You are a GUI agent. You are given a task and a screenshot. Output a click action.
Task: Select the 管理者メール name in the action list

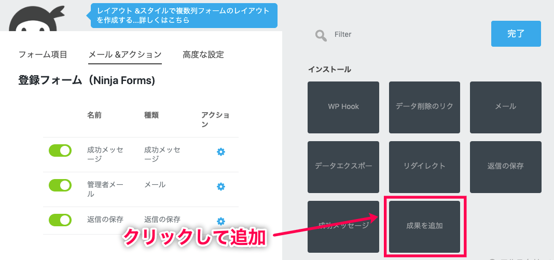pyautogui.click(x=105, y=189)
